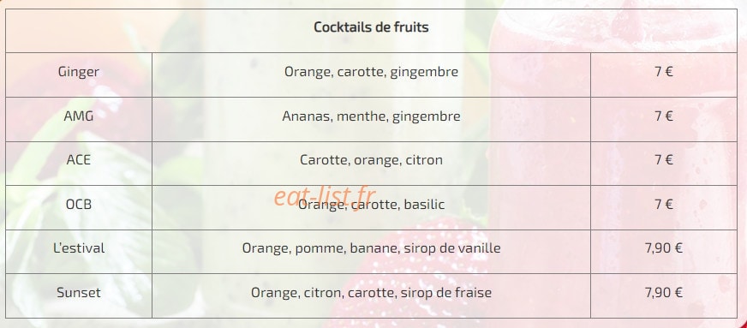Click Sunset price 7,90 €
The height and width of the screenshot is (328, 747).
664,292
